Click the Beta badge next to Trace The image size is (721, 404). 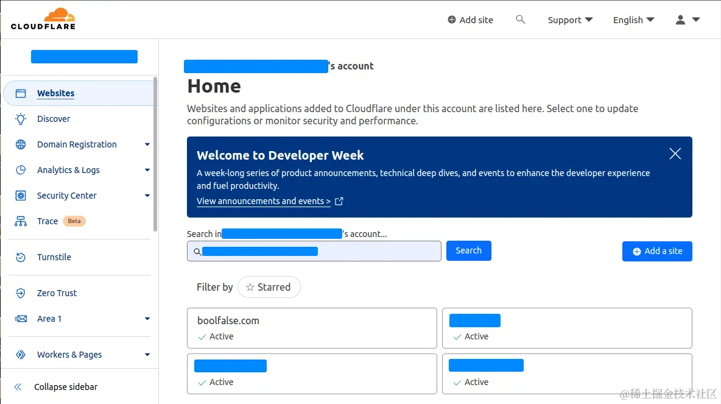[74, 221]
